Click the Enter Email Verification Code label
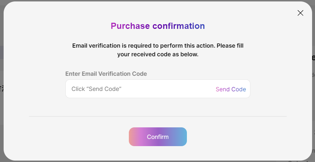Screen dimensions: 315x162 click(106, 74)
